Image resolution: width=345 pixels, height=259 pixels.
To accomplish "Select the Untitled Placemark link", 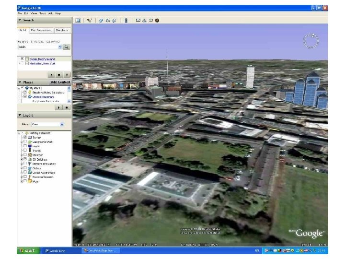I will pyautogui.click(x=43, y=97).
